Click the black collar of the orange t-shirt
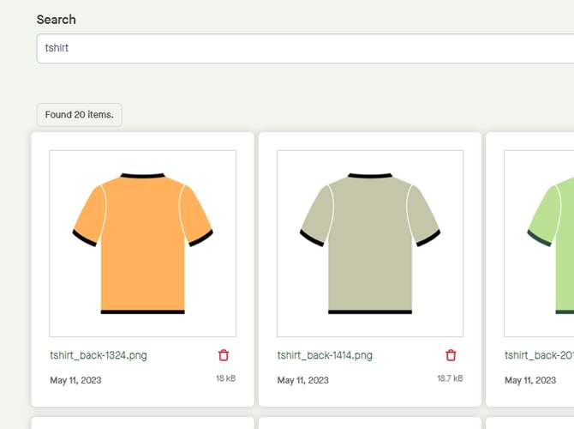The width and height of the screenshot is (574, 429). tap(142, 175)
